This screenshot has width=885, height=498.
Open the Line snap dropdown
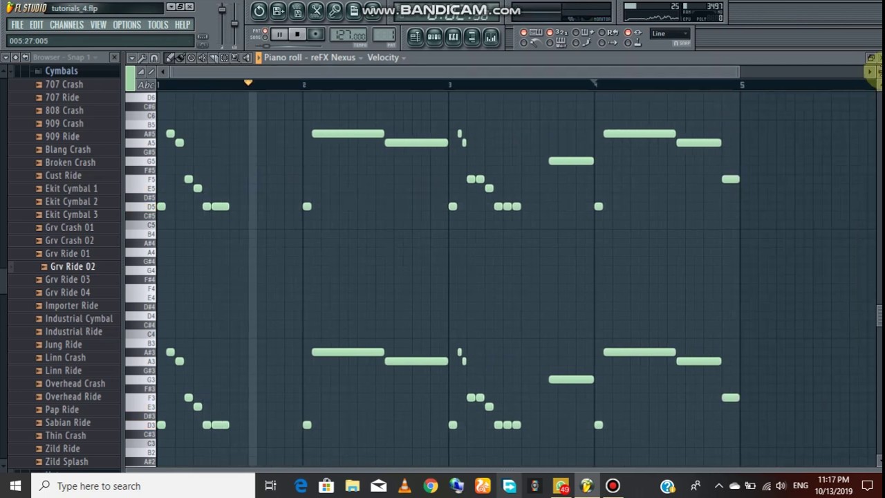coord(669,33)
